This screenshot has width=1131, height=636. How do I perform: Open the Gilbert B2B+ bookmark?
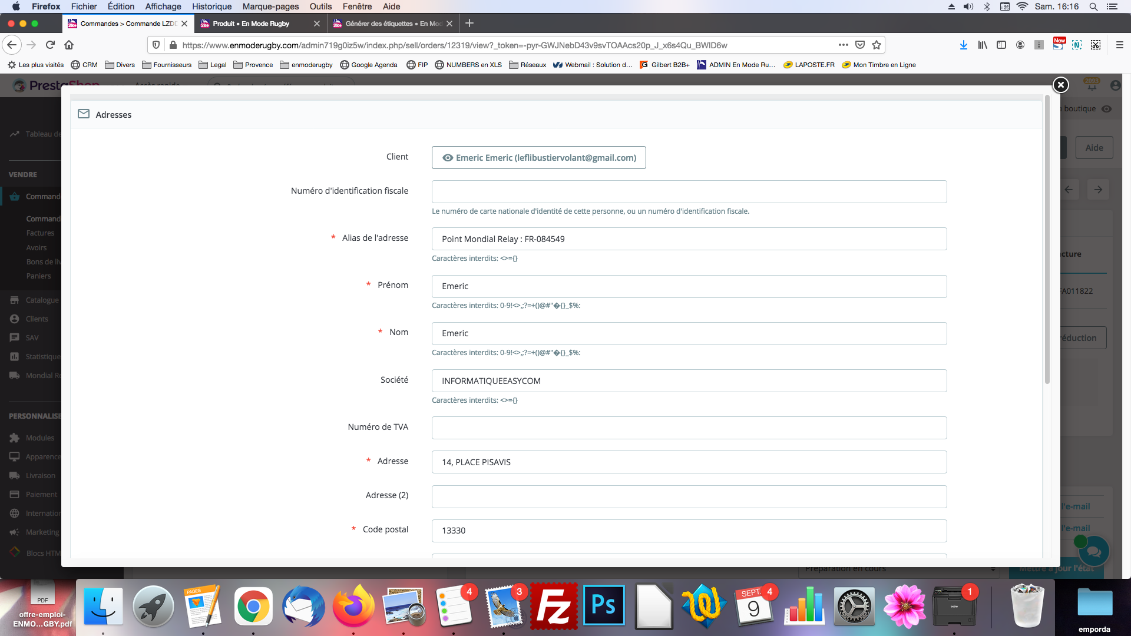[x=664, y=65]
